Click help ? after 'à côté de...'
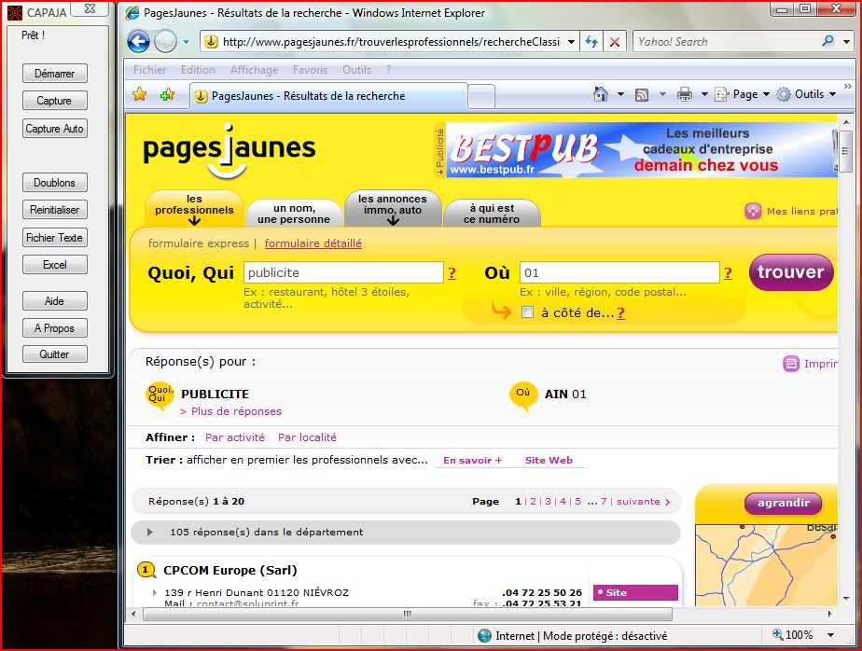Screen dimensions: 862x651 point(620,313)
